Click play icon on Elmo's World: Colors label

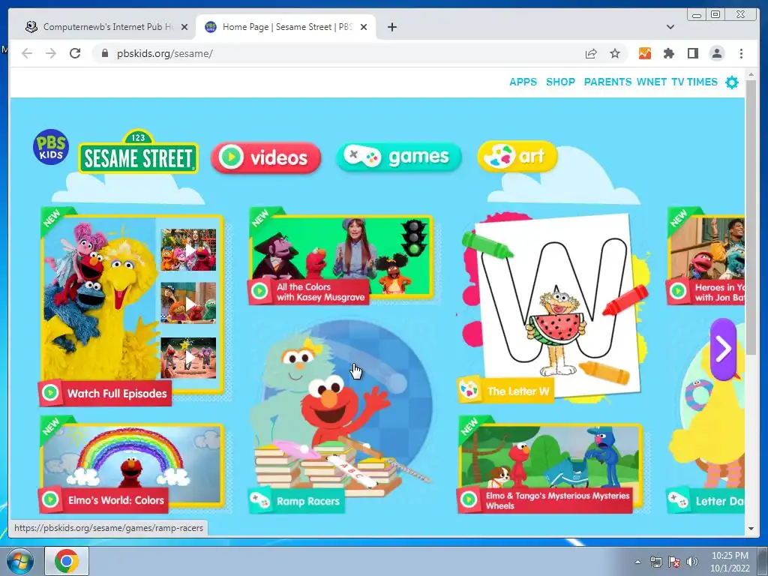click(x=50, y=499)
